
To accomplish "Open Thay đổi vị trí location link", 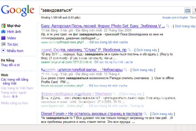I will (10, 65).
